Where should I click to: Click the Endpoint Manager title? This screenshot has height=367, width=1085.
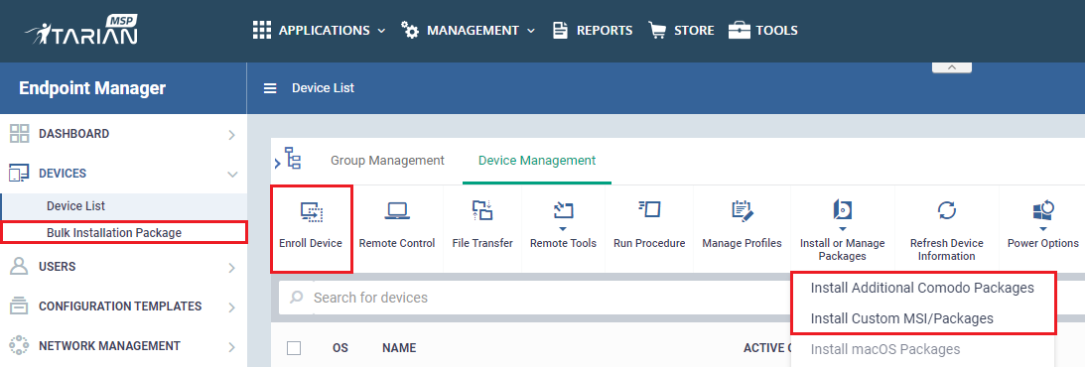click(x=92, y=88)
